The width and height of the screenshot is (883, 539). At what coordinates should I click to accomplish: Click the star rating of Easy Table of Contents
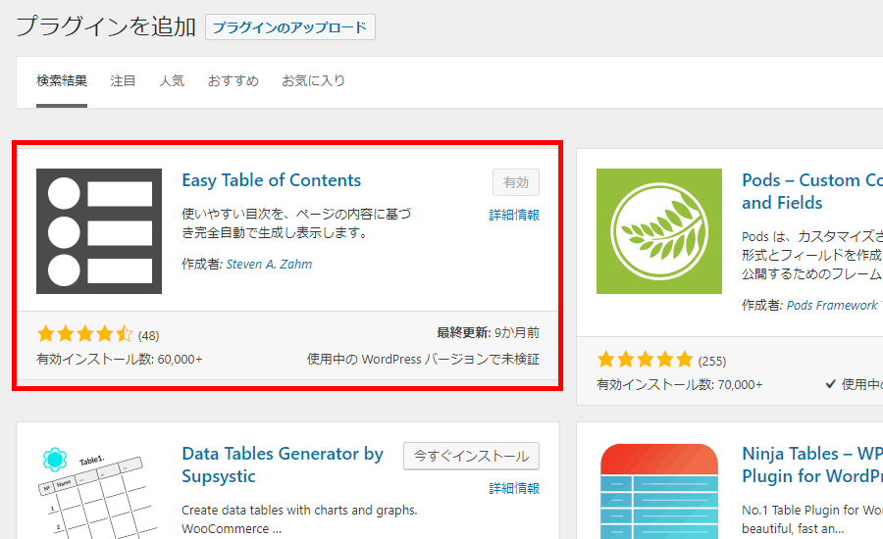point(84,334)
